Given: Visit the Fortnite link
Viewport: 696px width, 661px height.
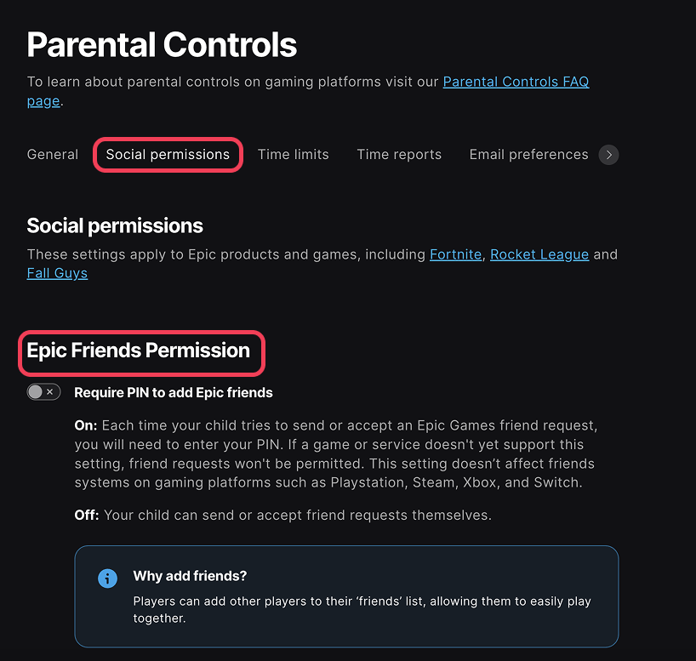Looking at the screenshot, I should tap(455, 254).
